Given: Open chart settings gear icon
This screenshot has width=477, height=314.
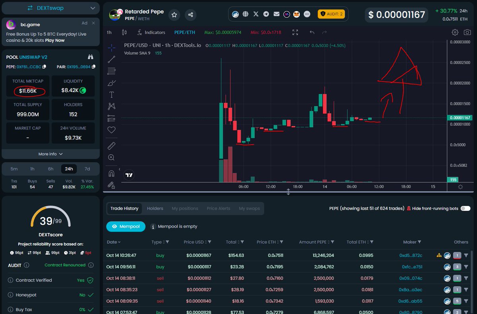Looking at the screenshot, I should click(x=455, y=32).
